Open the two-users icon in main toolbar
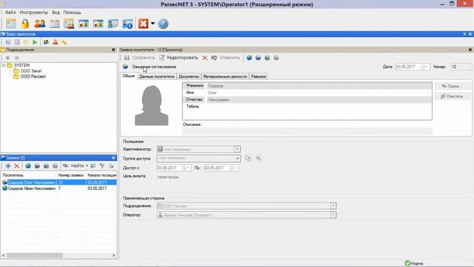This screenshot has width=474, height=267. pyautogui.click(x=39, y=24)
